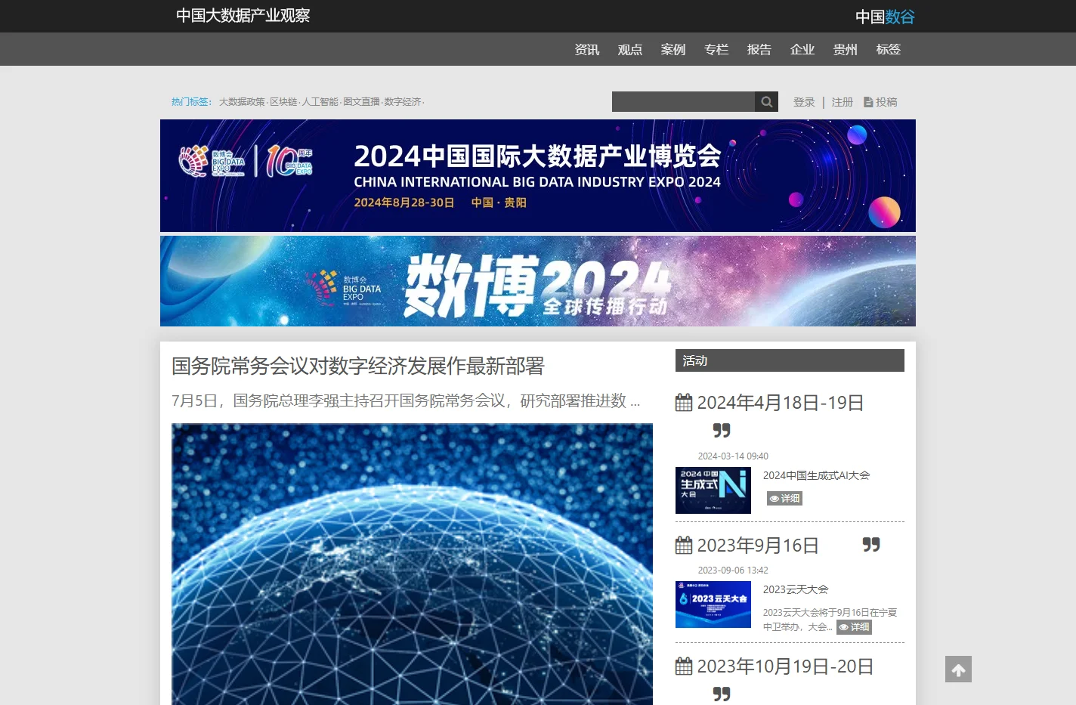Open the 案例 menu
The image size is (1076, 705).
click(x=673, y=49)
